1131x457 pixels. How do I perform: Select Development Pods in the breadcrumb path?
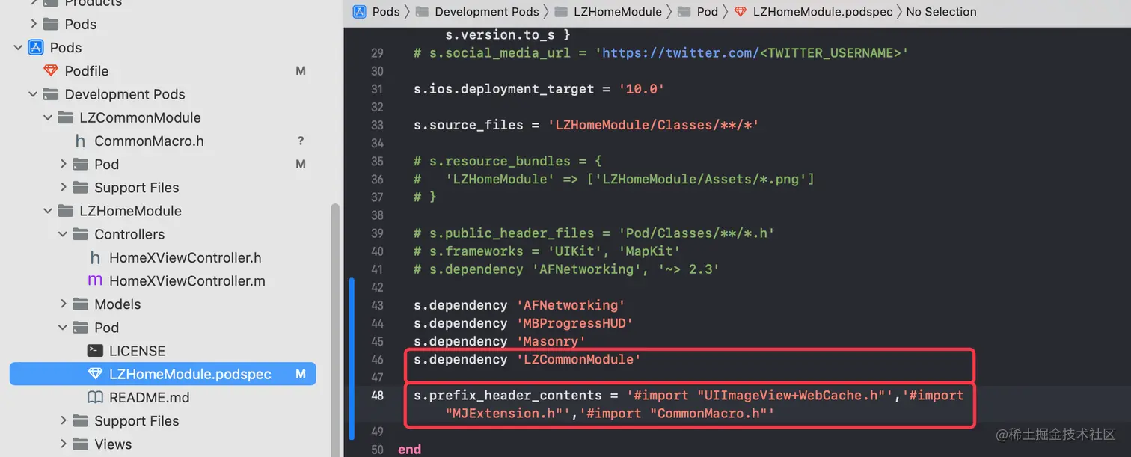click(x=487, y=11)
